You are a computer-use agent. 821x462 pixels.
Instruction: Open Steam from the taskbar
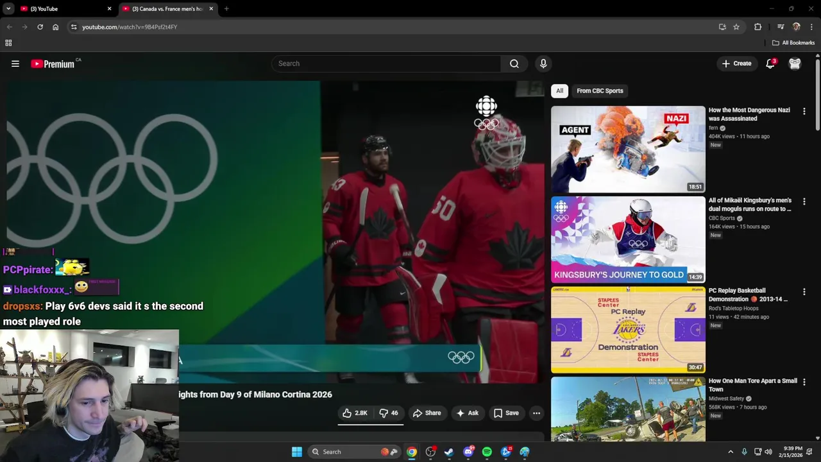point(449,452)
